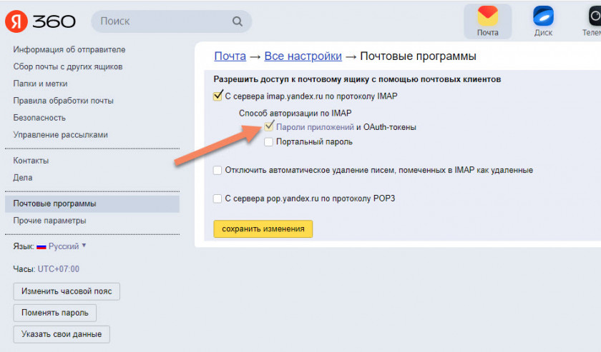Open the Телемост icon in header
Image resolution: width=601 pixels, height=352 pixels.
[x=592, y=17]
